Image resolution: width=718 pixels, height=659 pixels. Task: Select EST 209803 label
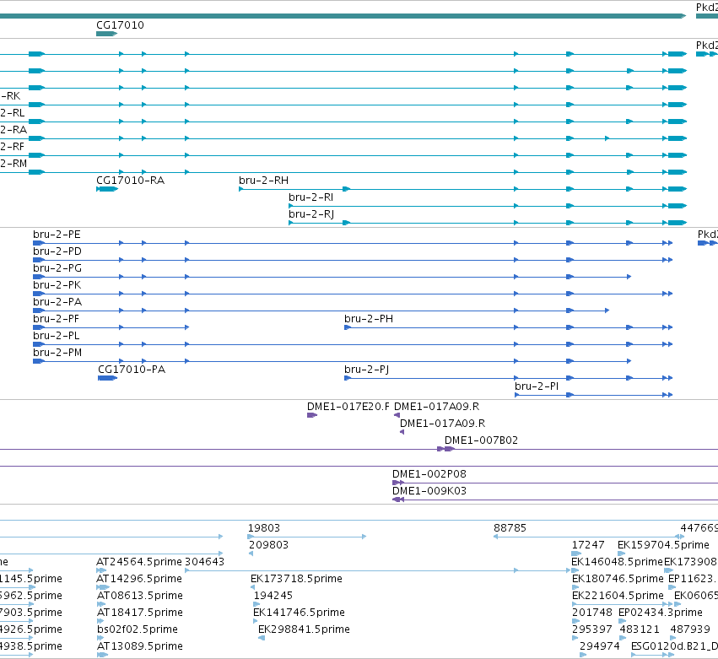pyautogui.click(x=269, y=545)
